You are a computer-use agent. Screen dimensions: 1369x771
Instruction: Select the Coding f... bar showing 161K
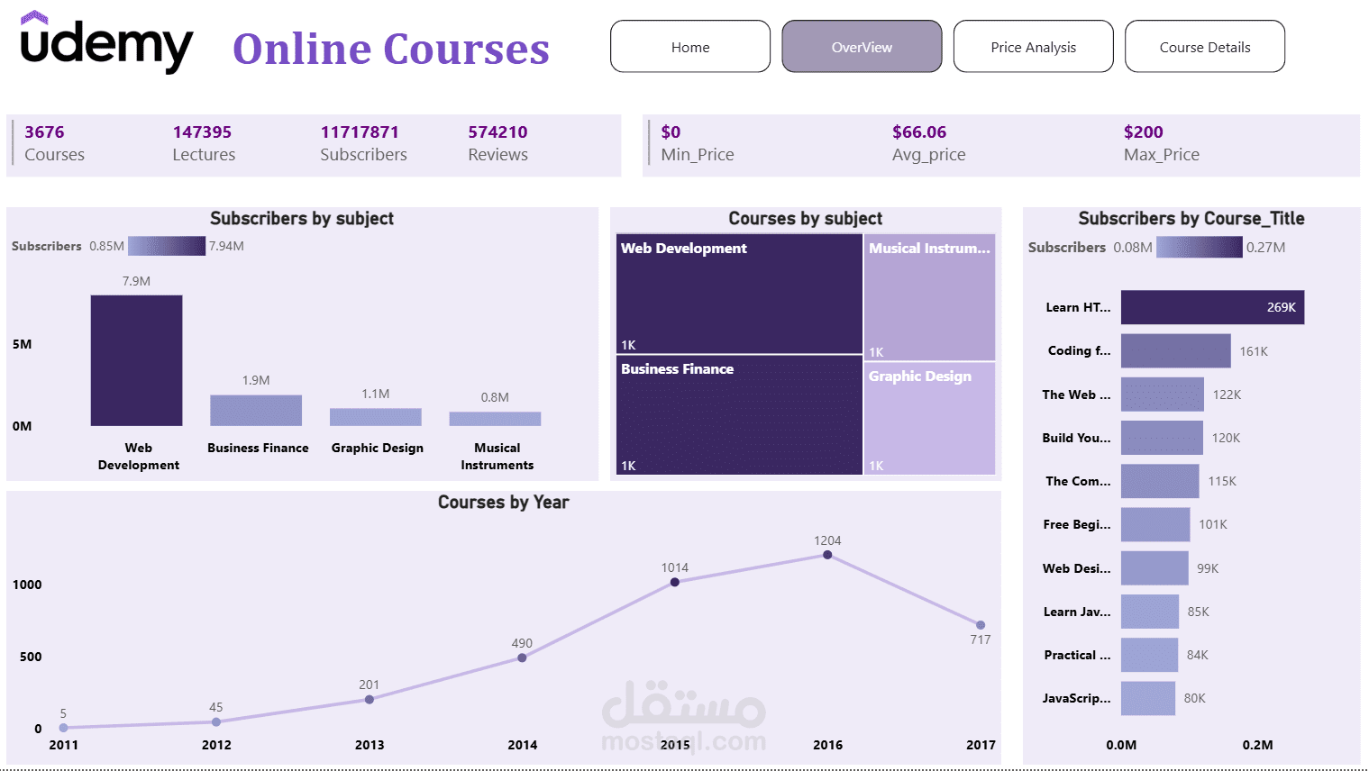[1175, 350]
